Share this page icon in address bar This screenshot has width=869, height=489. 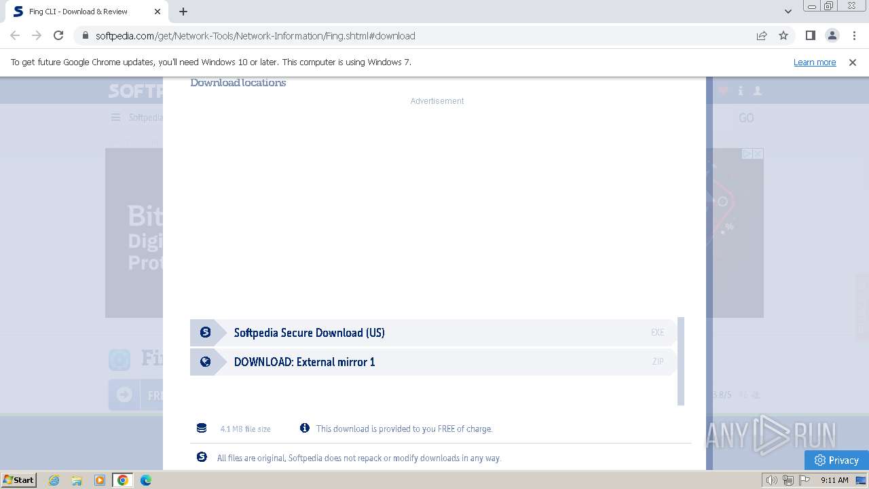(x=762, y=35)
